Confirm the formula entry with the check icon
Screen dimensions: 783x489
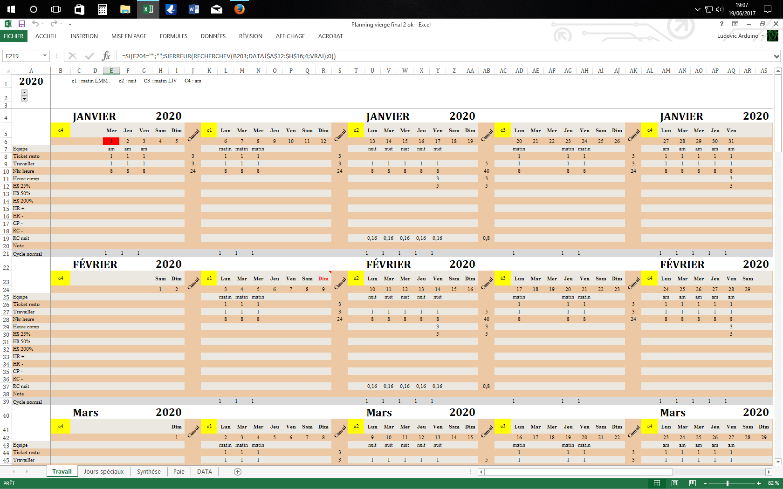pyautogui.click(x=89, y=56)
